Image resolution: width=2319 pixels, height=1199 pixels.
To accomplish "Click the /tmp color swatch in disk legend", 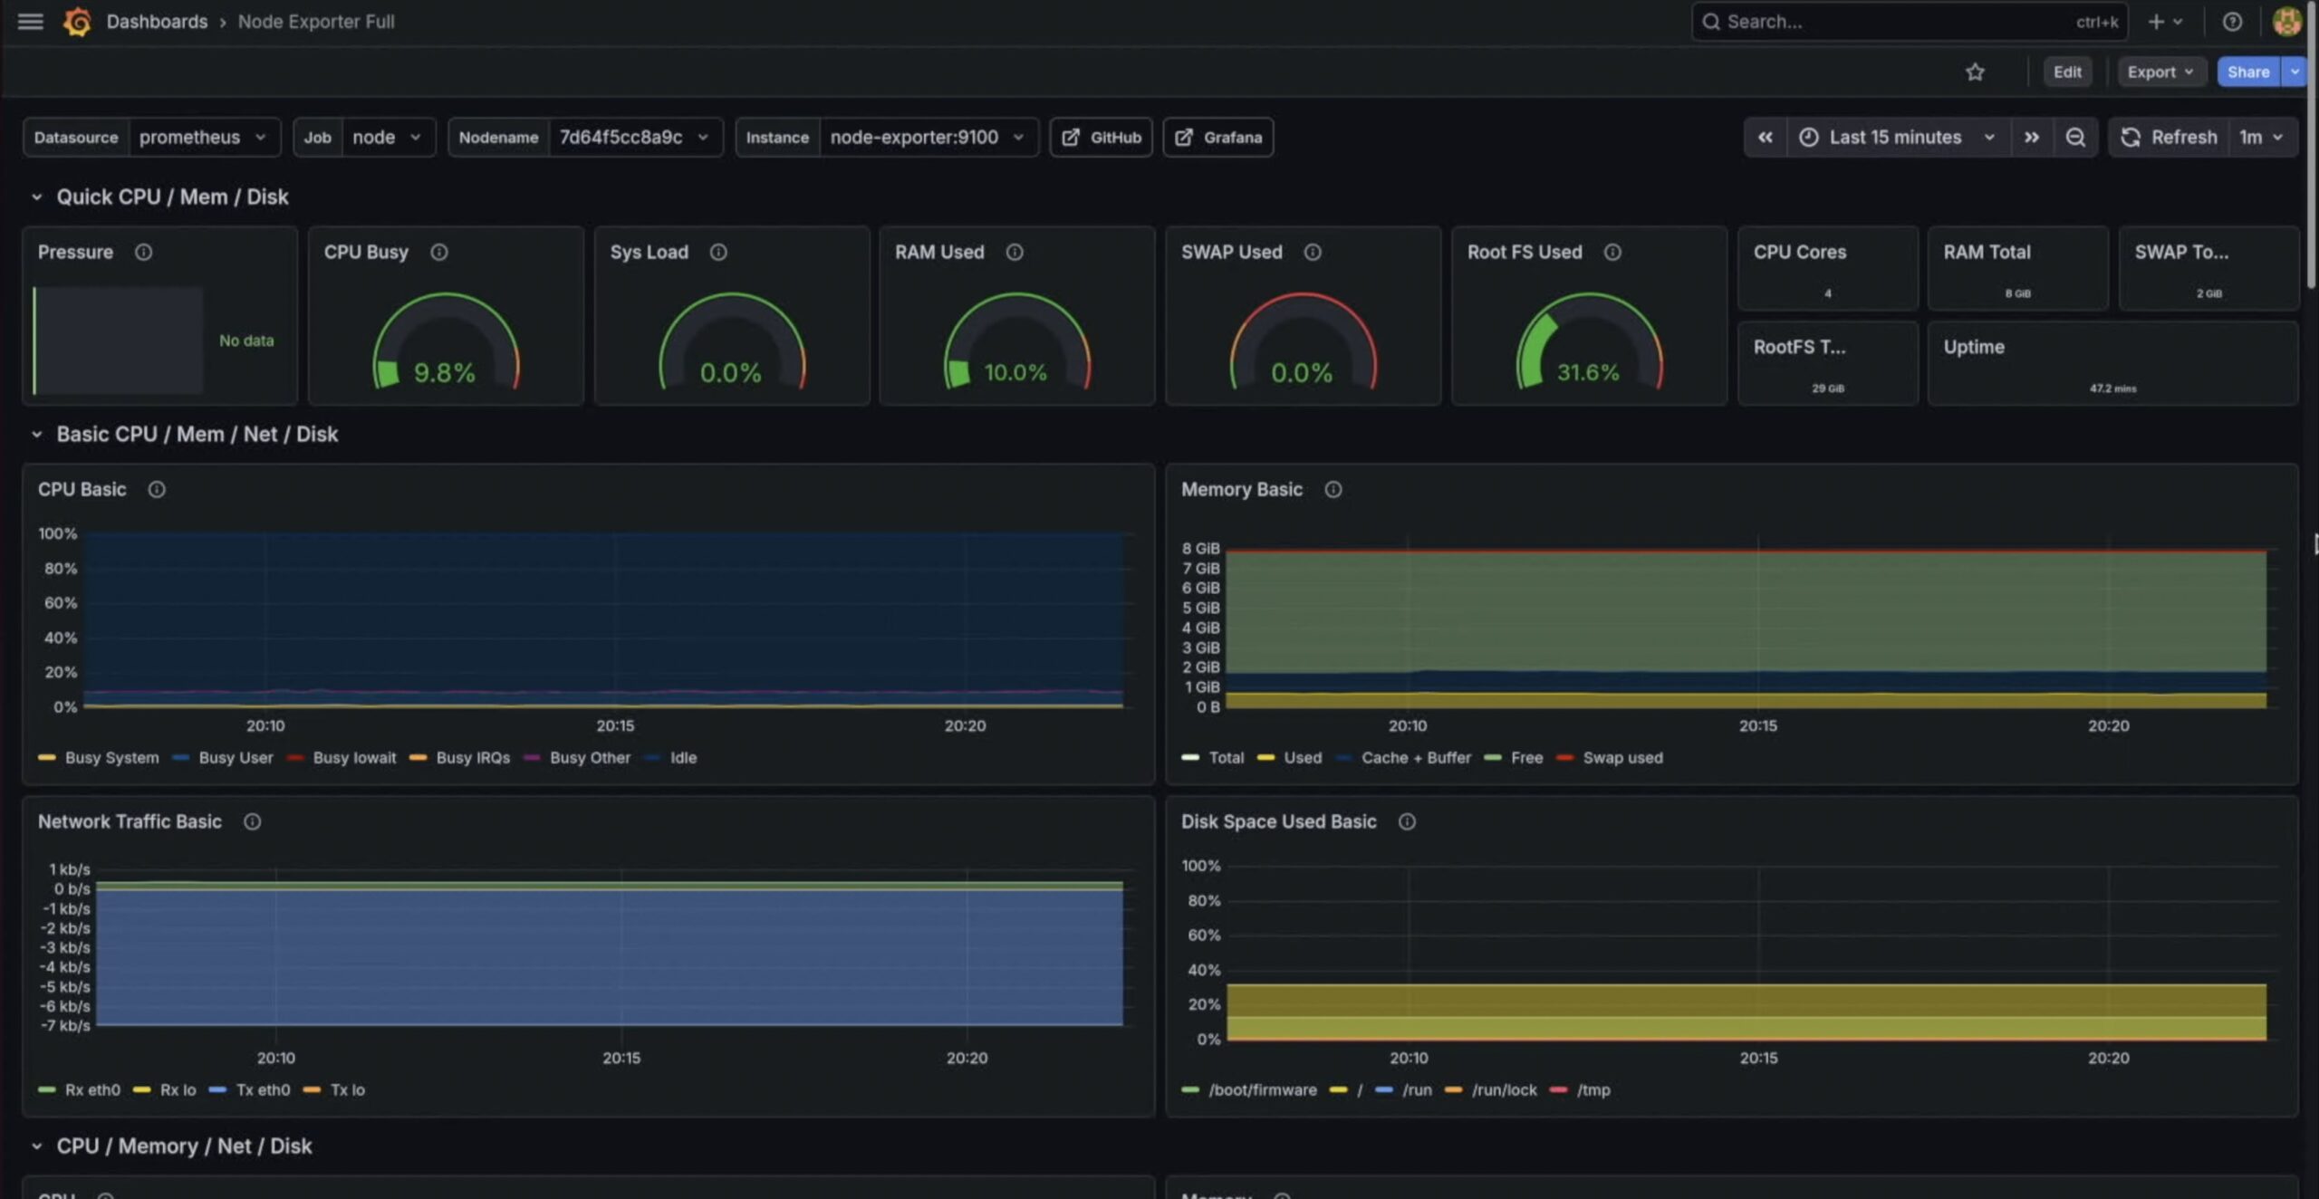I will tap(1558, 1089).
